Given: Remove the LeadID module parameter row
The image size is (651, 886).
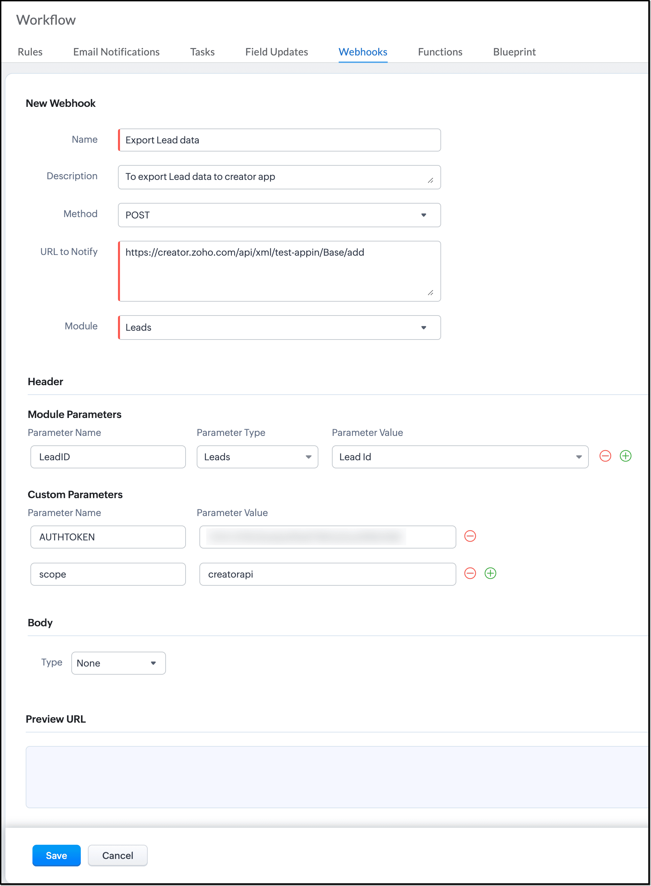Looking at the screenshot, I should tap(605, 456).
